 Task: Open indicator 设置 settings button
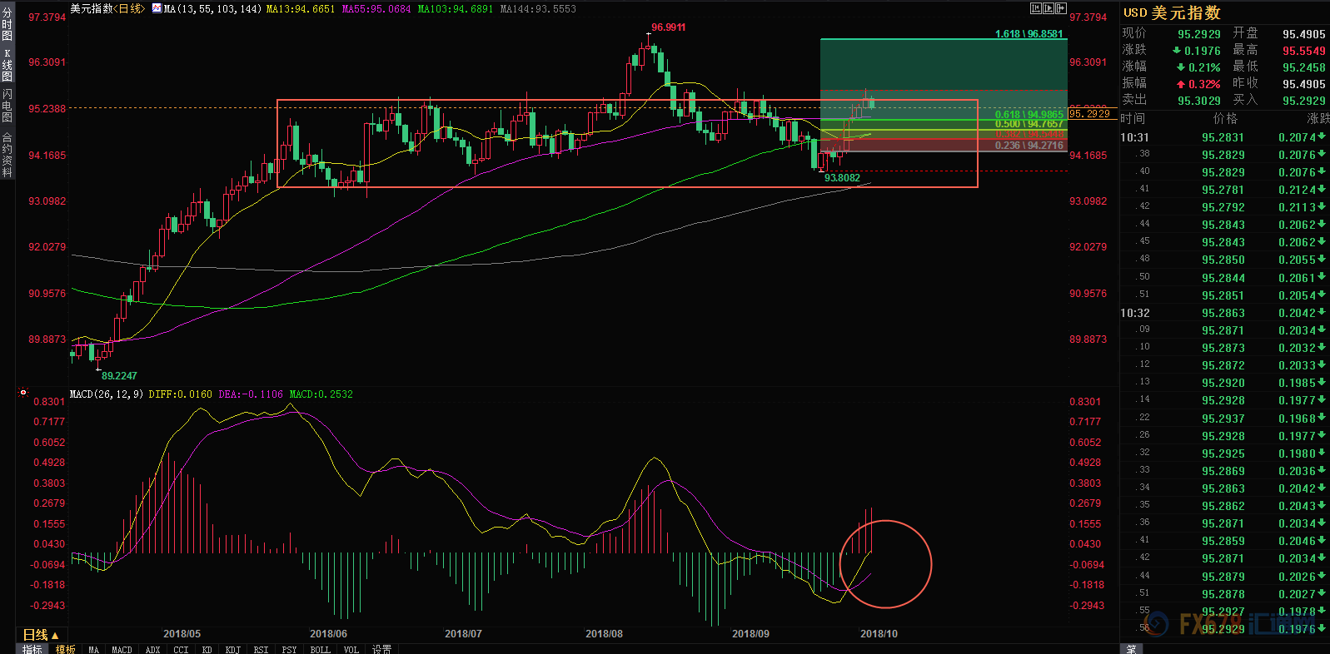pyautogui.click(x=381, y=649)
